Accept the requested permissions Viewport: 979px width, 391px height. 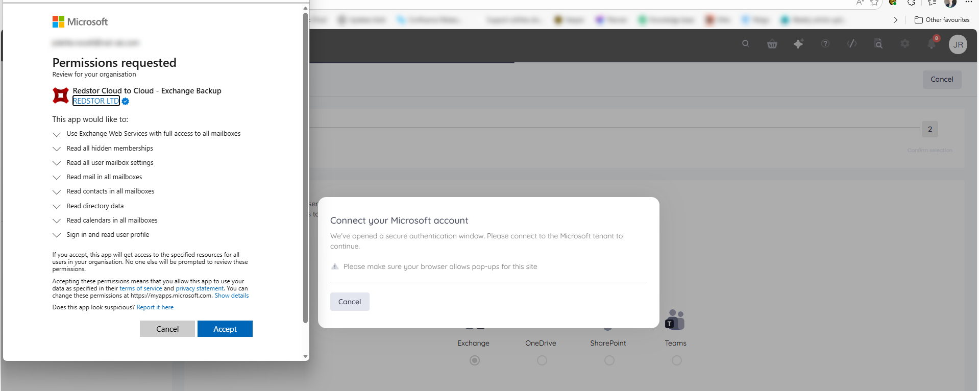(225, 329)
